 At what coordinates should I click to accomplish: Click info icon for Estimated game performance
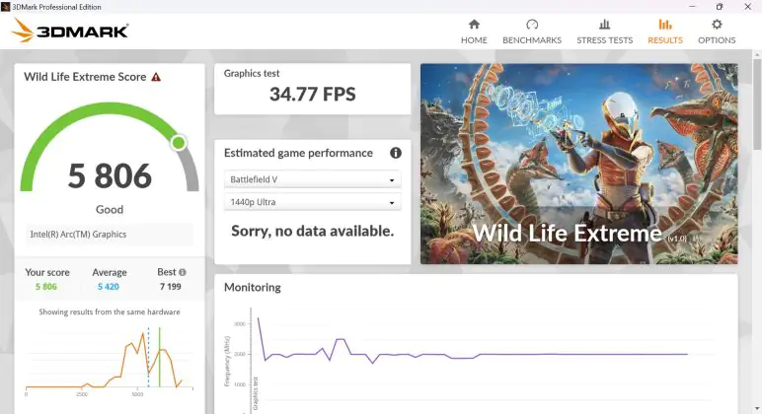(x=396, y=153)
